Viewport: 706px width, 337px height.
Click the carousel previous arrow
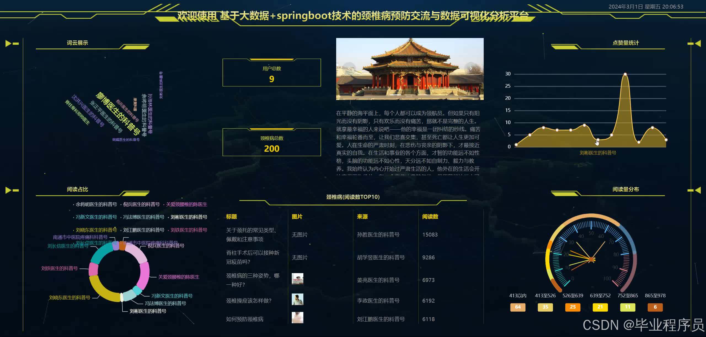click(x=349, y=69)
